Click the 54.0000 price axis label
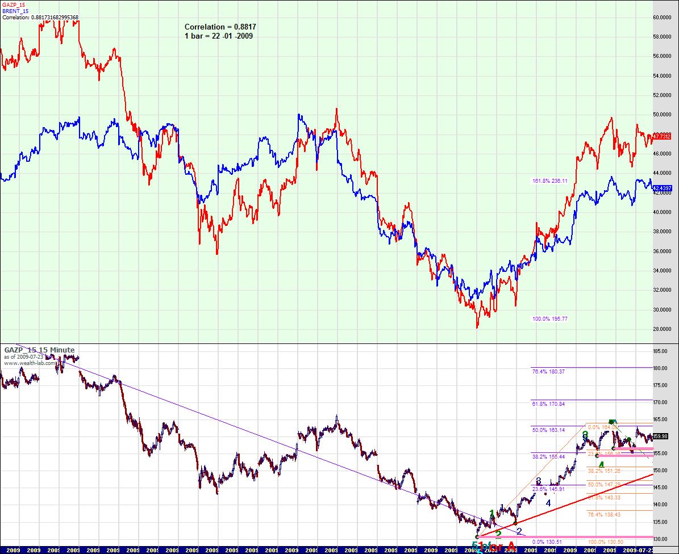The height and width of the screenshot is (554, 679). [x=662, y=76]
